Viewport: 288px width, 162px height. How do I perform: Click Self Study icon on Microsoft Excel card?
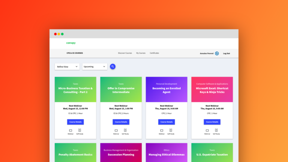coord(217,130)
